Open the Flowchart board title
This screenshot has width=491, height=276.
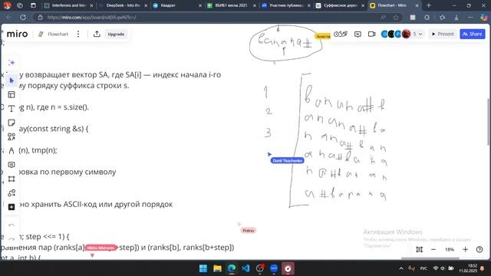tap(58, 34)
